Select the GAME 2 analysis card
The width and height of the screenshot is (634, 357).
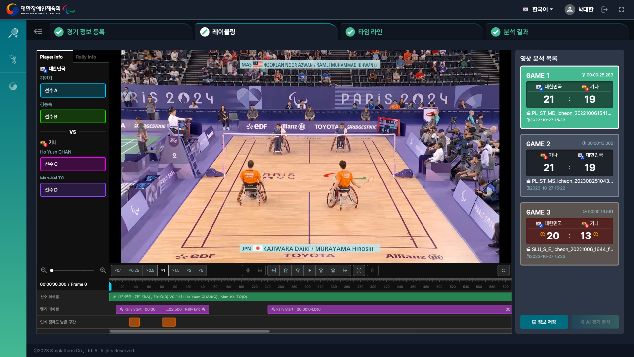click(x=570, y=166)
